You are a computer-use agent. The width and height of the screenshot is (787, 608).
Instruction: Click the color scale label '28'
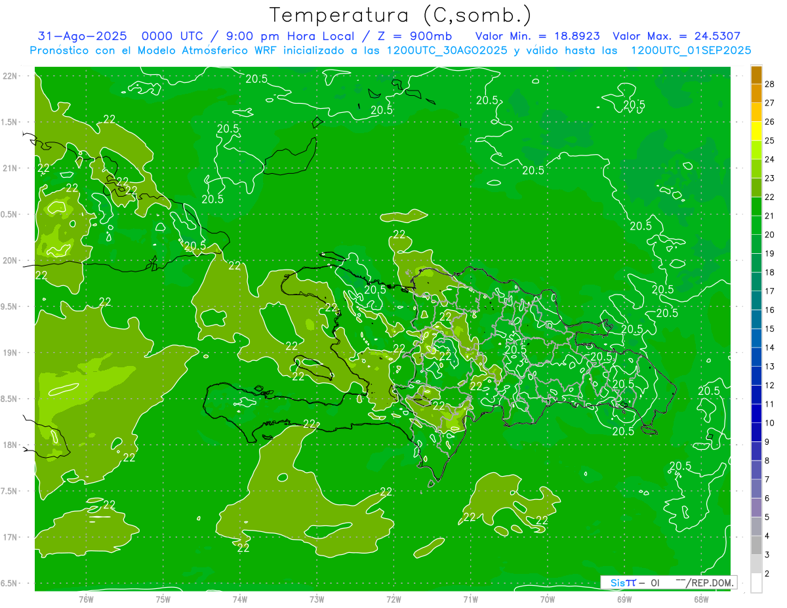coord(769,84)
